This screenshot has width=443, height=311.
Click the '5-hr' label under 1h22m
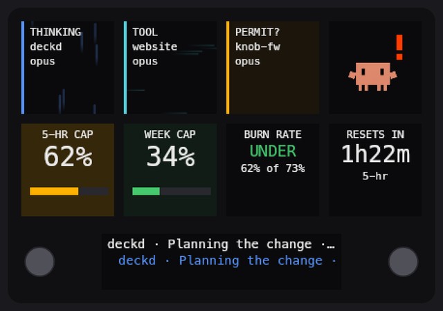tap(375, 176)
